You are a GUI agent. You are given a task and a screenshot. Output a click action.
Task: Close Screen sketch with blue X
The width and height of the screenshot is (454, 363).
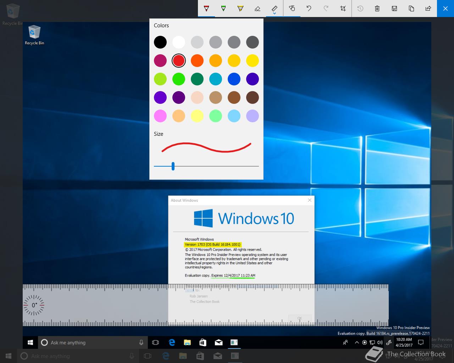tap(445, 8)
